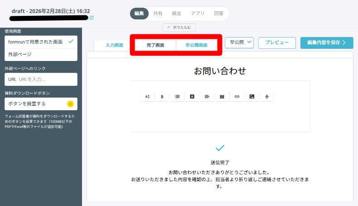Open the 回答 tab

coord(219,14)
